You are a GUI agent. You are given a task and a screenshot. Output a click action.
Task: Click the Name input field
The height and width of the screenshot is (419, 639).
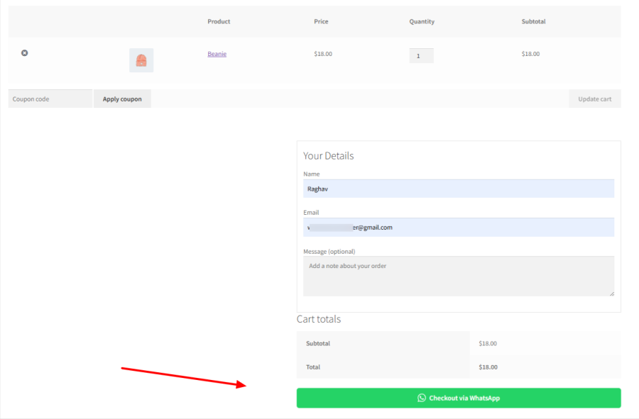click(x=459, y=189)
